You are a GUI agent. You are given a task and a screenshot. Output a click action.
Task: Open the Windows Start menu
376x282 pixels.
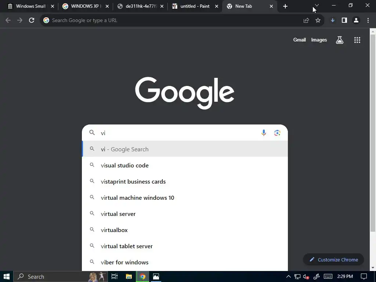tap(7, 276)
